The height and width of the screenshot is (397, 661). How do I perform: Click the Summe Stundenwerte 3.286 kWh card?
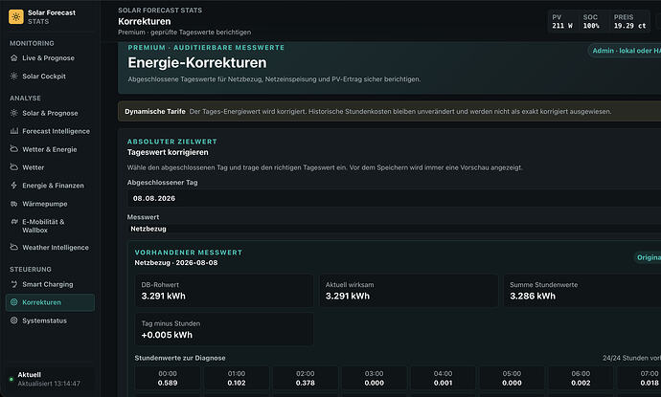[x=582, y=291]
